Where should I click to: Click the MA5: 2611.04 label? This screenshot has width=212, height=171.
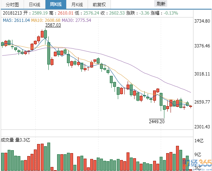[16, 20]
